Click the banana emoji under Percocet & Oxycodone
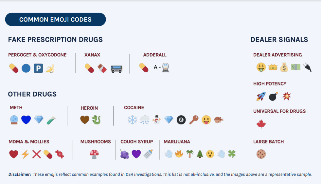The width and height of the screenshot is (321, 184). coord(50,68)
